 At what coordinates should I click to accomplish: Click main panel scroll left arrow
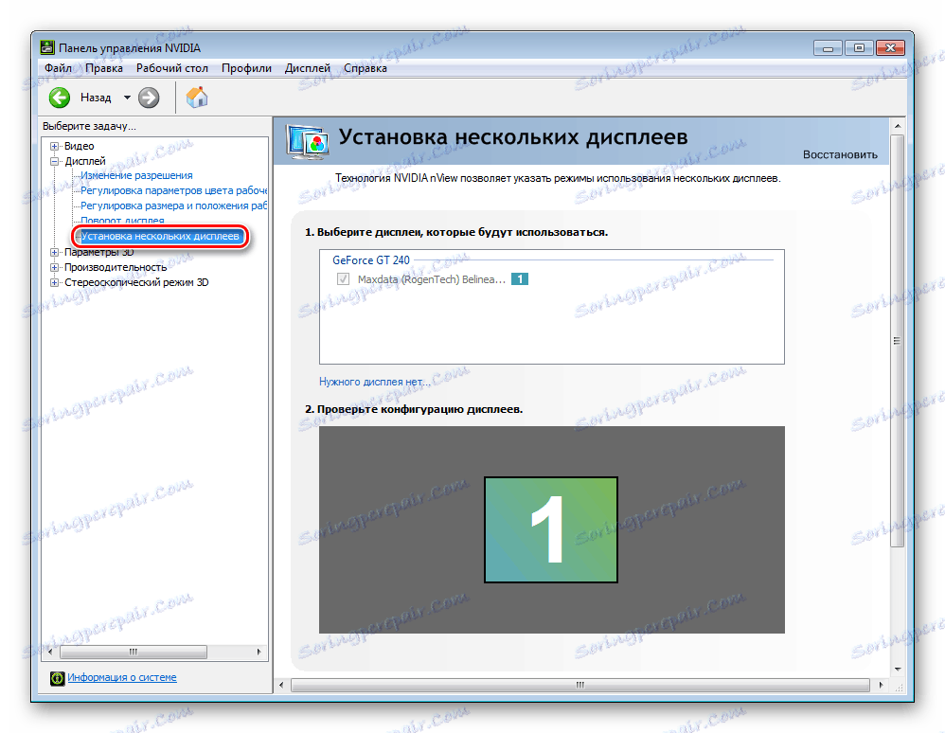281,685
